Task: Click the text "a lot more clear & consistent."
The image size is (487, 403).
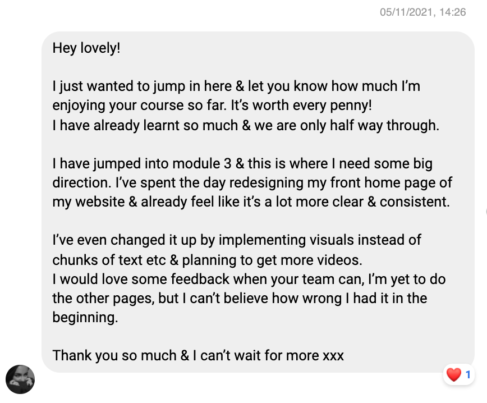Action: point(357,202)
